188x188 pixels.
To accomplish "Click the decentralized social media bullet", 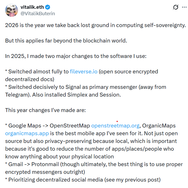I will pos(82,180).
